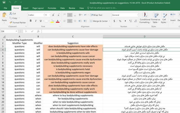
Task: Click the Name Box showing D4
Action: pyautogui.click(x=8, y=31)
